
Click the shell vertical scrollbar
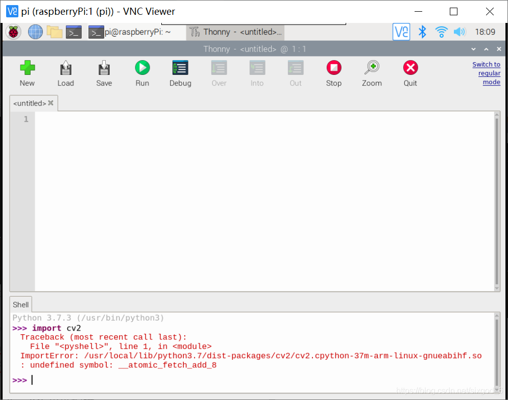pyautogui.click(x=497, y=353)
